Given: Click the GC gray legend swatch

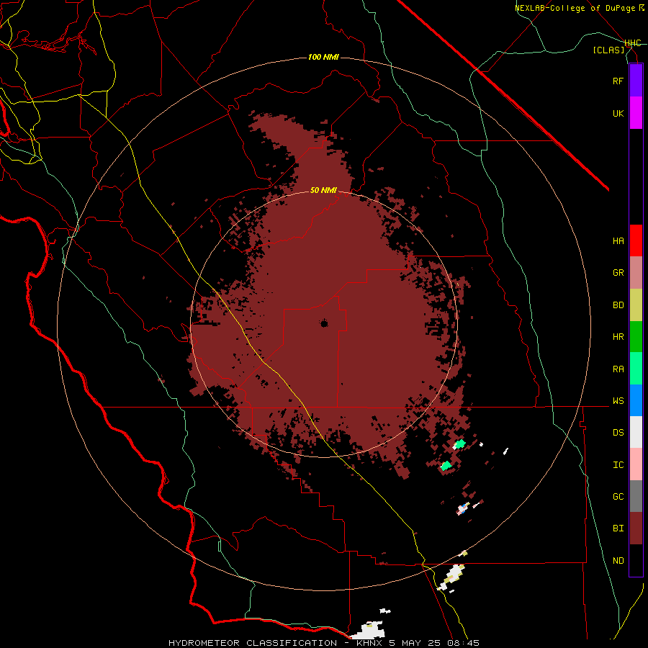Looking at the screenshot, I should click(x=636, y=496).
